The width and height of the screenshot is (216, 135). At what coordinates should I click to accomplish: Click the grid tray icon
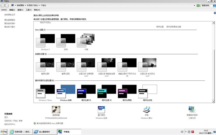(189, 132)
